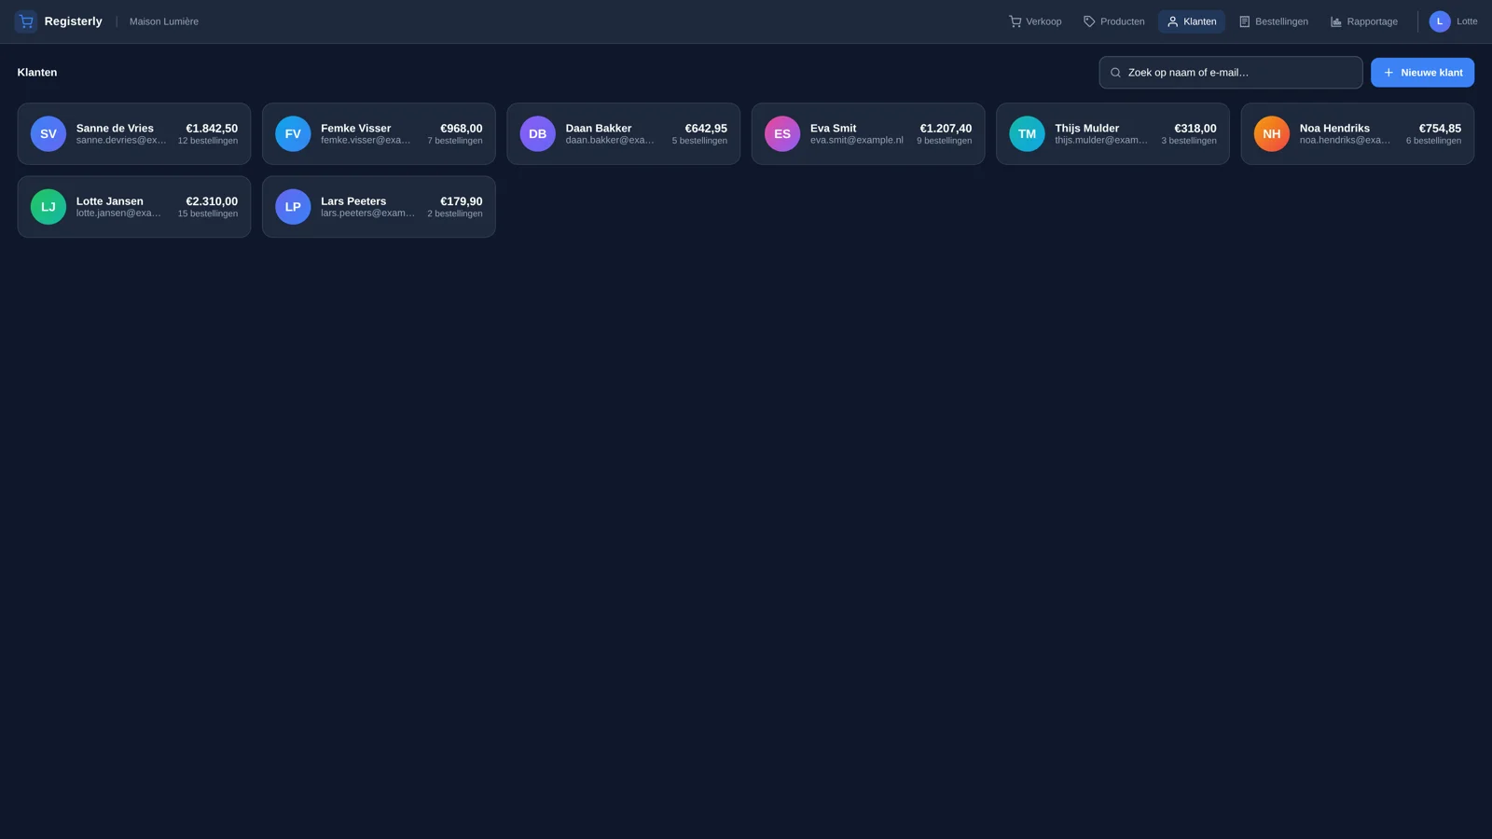View the Rapportage charts section
The width and height of the screenshot is (1492, 839).
[x=1363, y=21]
